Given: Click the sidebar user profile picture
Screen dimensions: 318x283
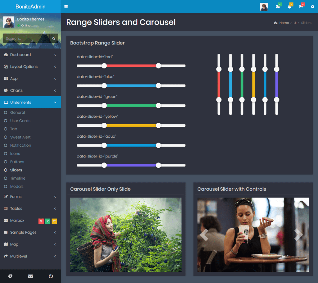Looking at the screenshot, I should [x=9, y=22].
